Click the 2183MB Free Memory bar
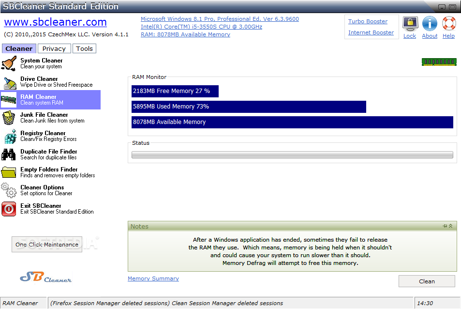Screen dimensions: 461x309 [x=175, y=91]
